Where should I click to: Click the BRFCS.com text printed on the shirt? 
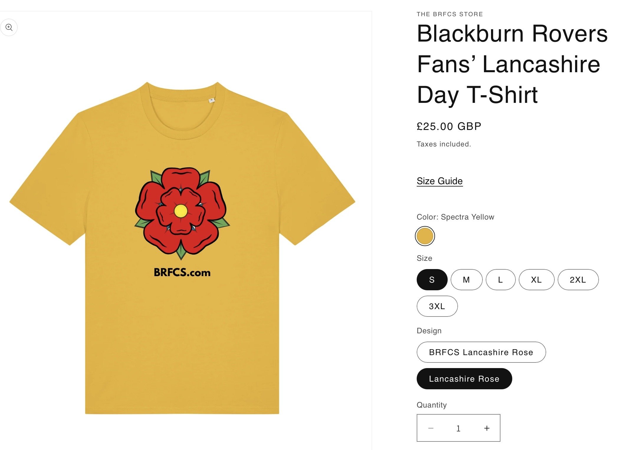(182, 273)
